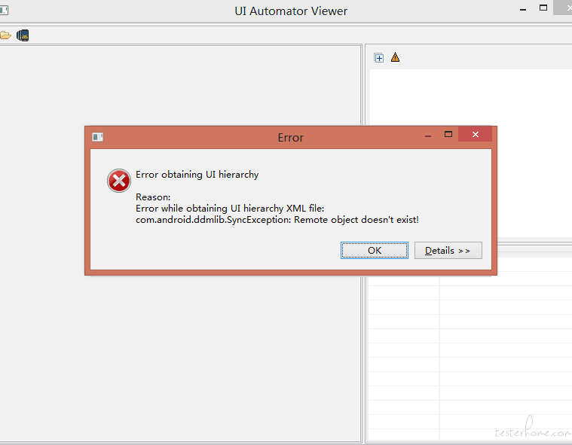Close the Error dialog
The width and height of the screenshot is (572, 445).
point(475,135)
